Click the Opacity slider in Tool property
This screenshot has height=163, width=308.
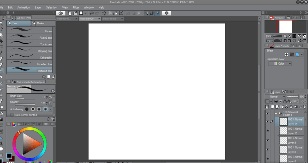tap(25, 105)
